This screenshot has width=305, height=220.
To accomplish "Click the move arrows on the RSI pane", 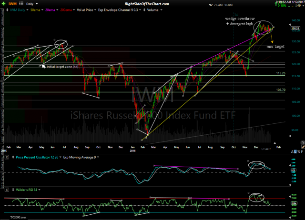I will [x=13, y=190].
